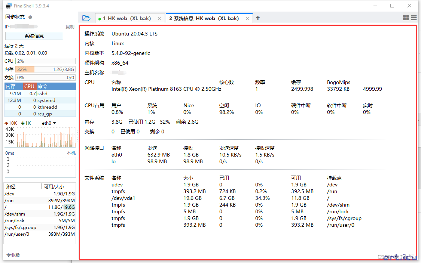This screenshot has width=421, height=263.
Task: Open the 专业版 link at bottom left
Action: [x=13, y=255]
